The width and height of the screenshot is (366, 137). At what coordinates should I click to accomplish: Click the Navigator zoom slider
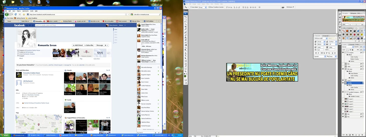pos(356,25)
